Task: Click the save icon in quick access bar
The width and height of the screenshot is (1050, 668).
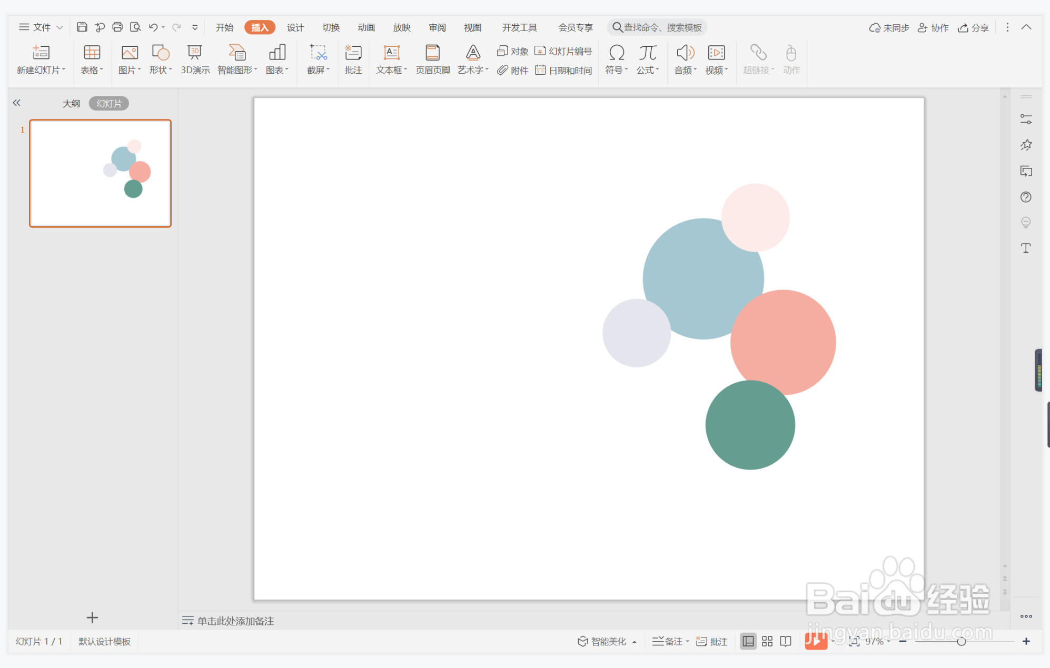Action: (x=82, y=27)
